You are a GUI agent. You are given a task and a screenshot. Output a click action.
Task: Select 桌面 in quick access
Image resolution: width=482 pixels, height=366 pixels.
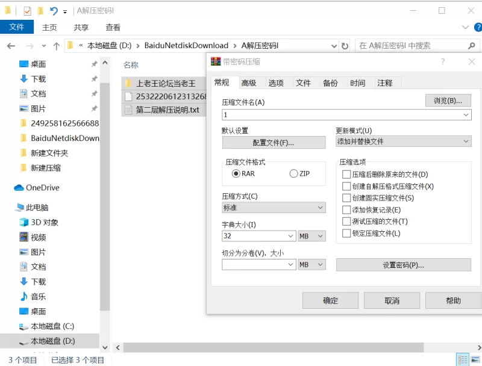[38, 64]
